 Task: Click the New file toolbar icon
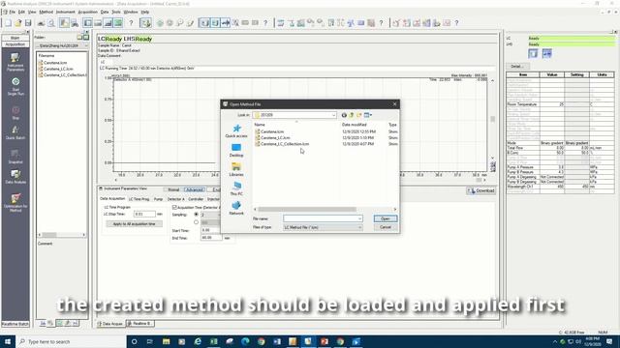(9, 23)
